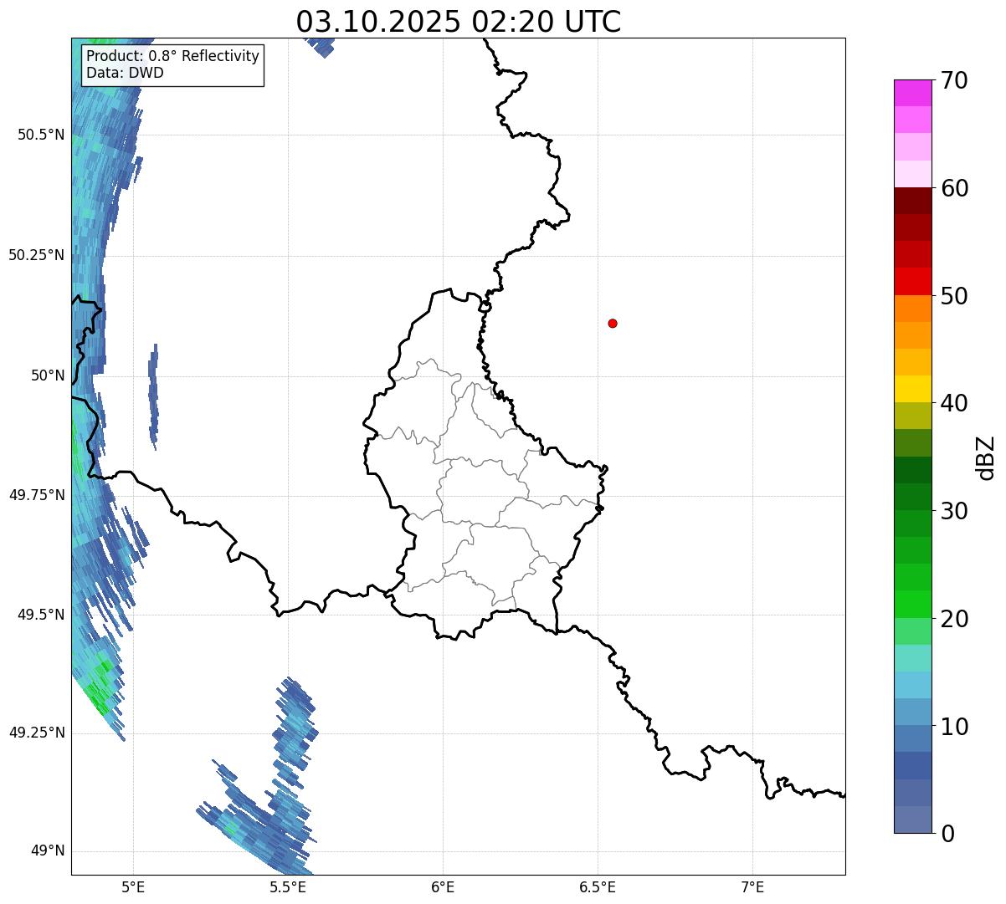This screenshot has width=1006, height=904.
Task: Click the plot title 03.10.2025 02:20 UTC
Action: [459, 21]
